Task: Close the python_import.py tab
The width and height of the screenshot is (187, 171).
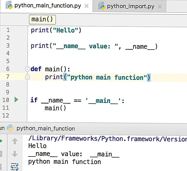Action: point(160,6)
